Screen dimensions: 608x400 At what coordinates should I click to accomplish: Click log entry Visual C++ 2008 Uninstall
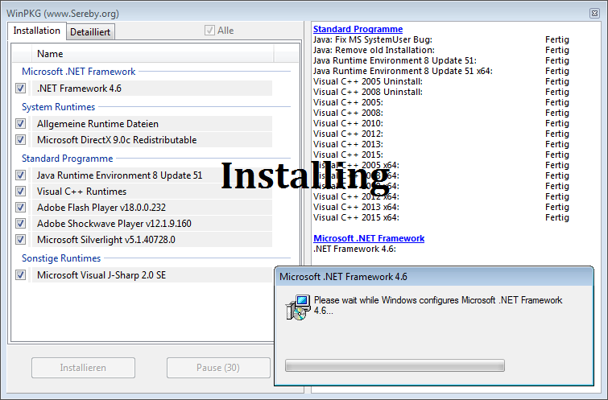pyautogui.click(x=368, y=92)
